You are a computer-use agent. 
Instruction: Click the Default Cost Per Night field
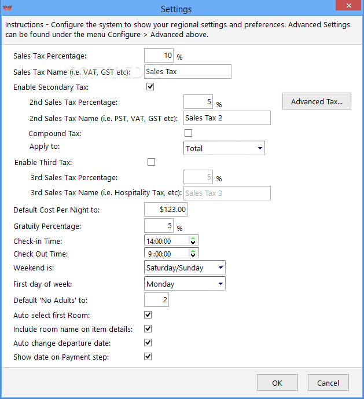(166, 210)
